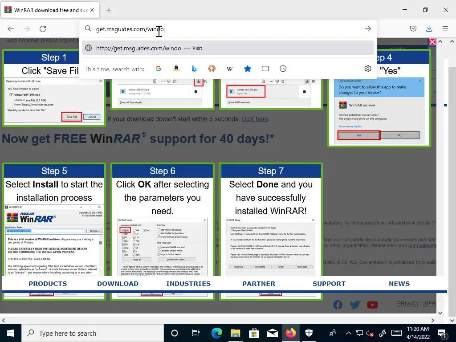Image resolution: width=456 pixels, height=342 pixels.
Task: Search in bookmarks via the star icon
Action: 248,69
